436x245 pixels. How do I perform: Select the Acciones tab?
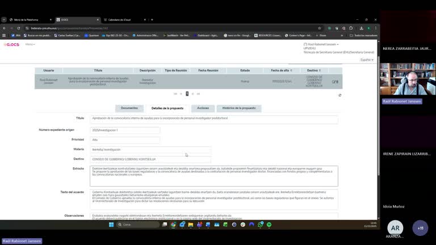[x=203, y=108]
